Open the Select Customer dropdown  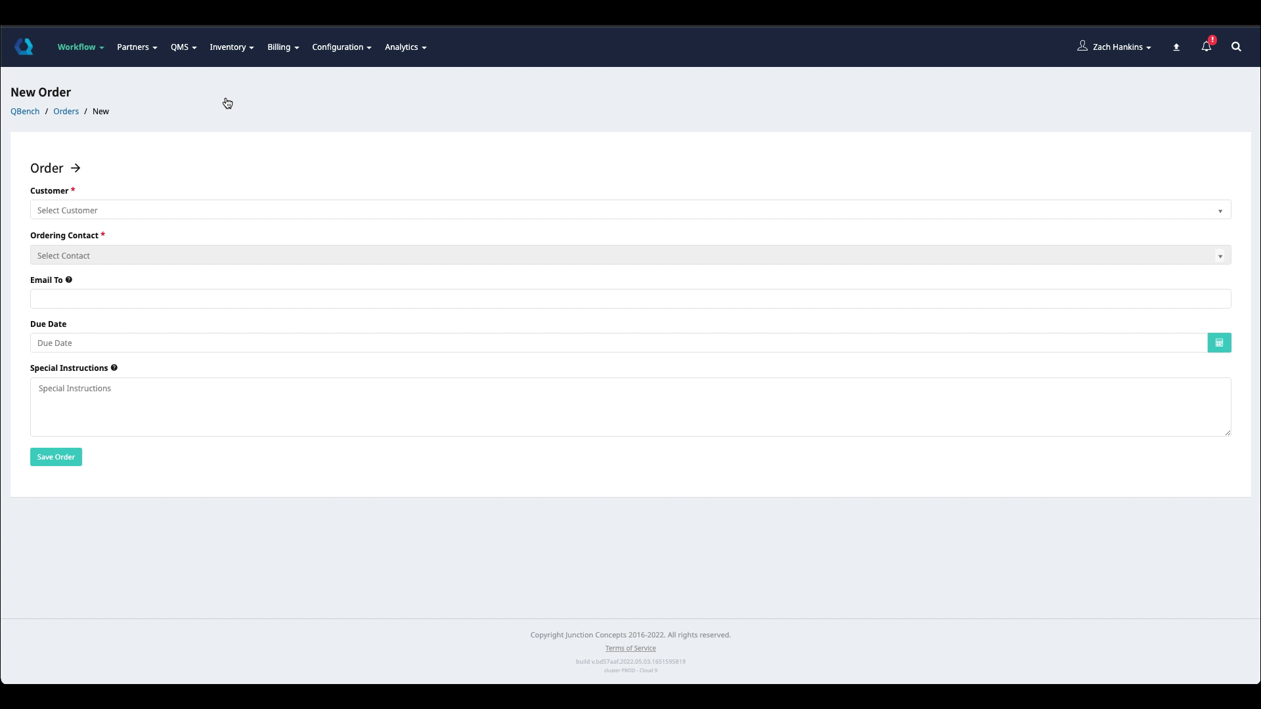630,210
